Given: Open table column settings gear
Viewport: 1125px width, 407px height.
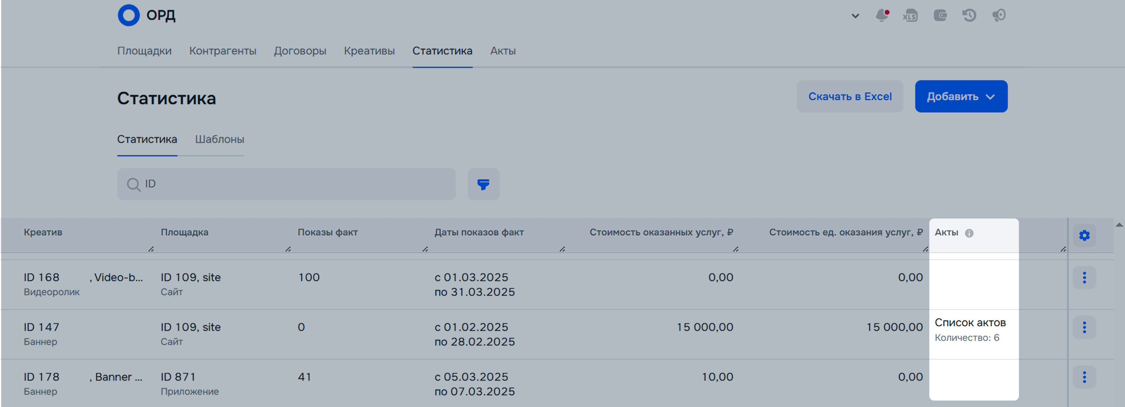Looking at the screenshot, I should 1084,235.
